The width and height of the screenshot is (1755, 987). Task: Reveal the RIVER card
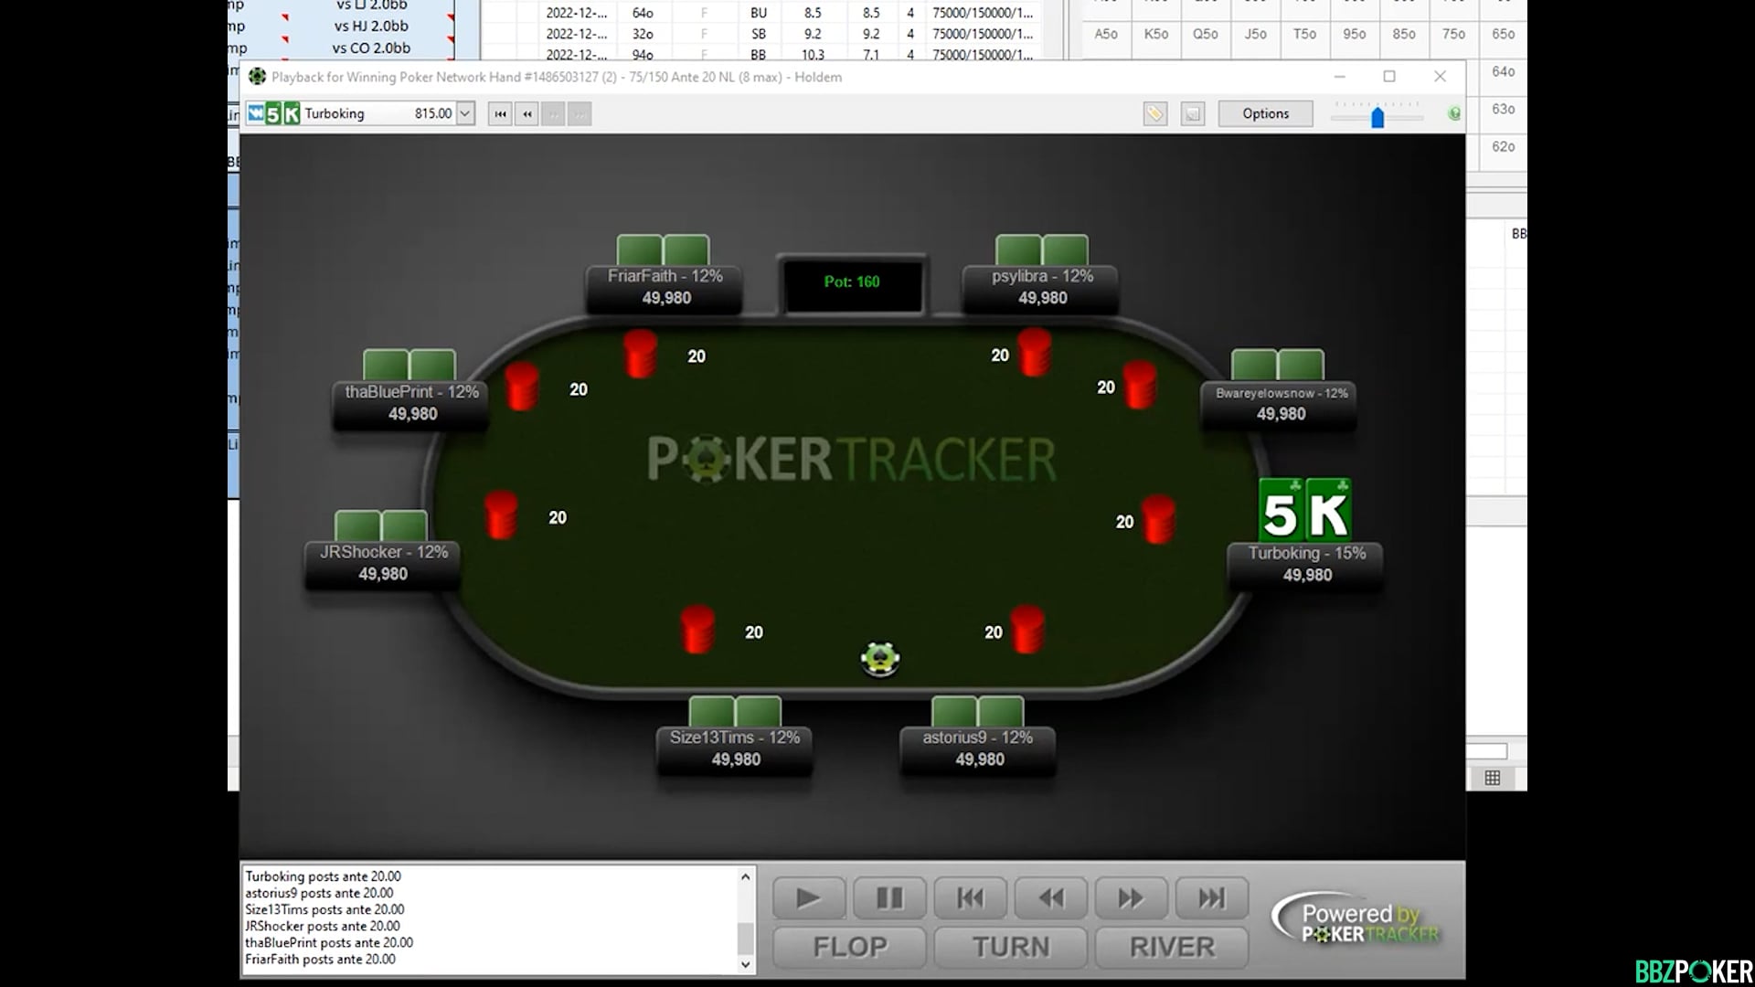(x=1170, y=947)
